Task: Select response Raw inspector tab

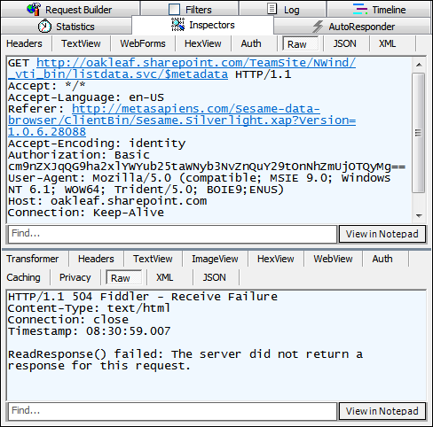Action: coord(123,278)
